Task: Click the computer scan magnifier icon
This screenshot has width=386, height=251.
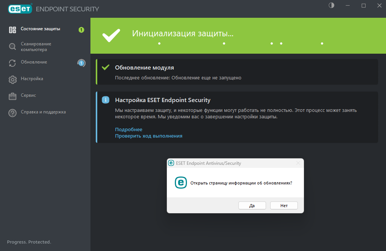Action: point(12,46)
